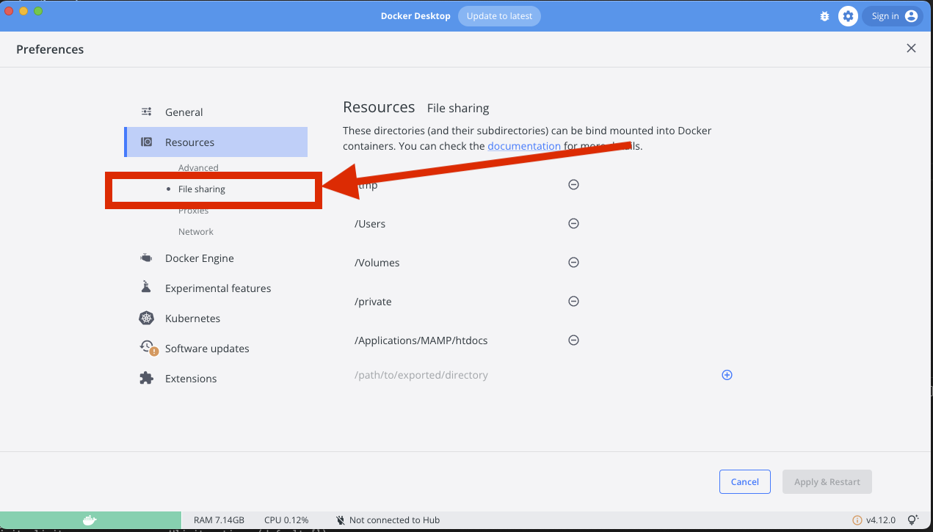
Task: Click the Not connected to Hub plug icon
Action: 341,520
